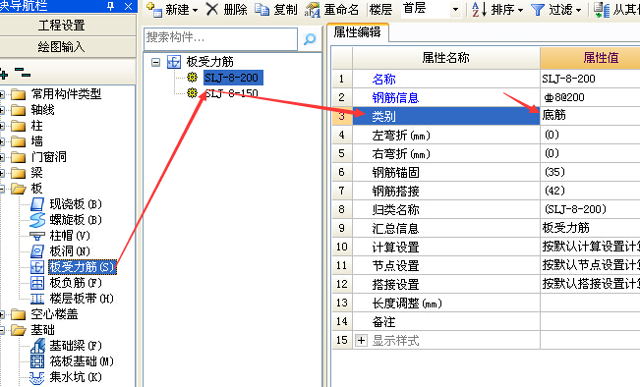This screenshot has width=640, height=387.
Task: Click the 重命名 (Rename) icon
Action: [313, 10]
